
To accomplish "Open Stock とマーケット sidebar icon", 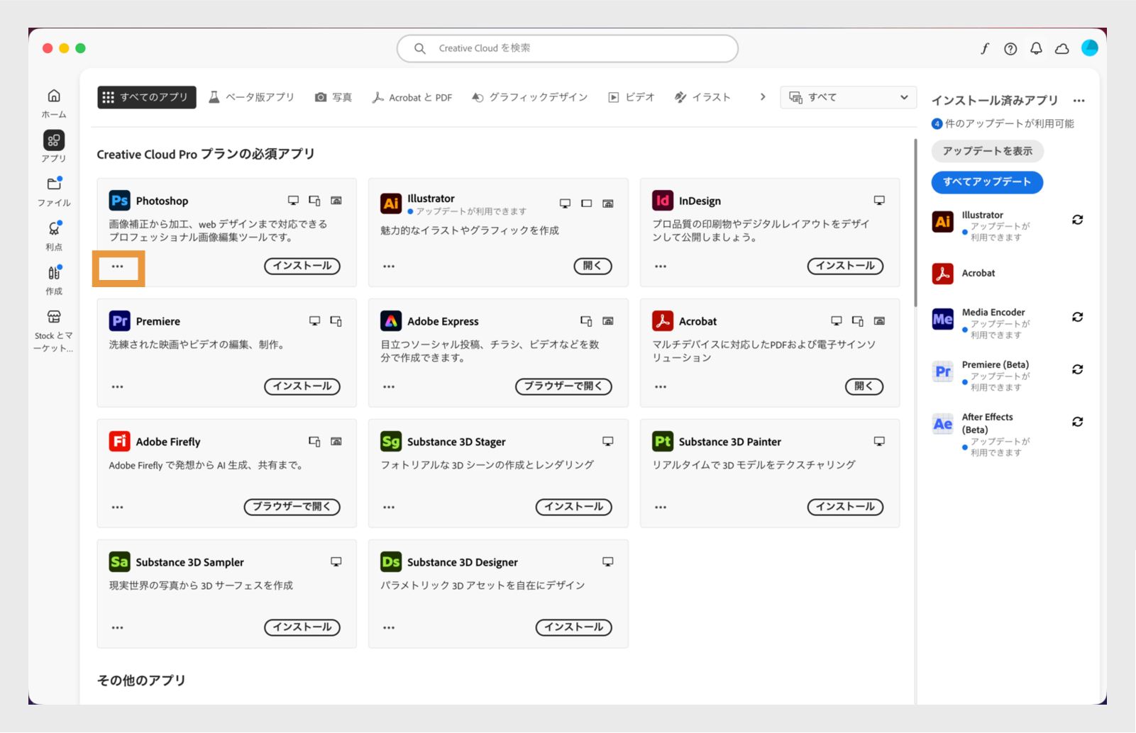I will pos(54,317).
